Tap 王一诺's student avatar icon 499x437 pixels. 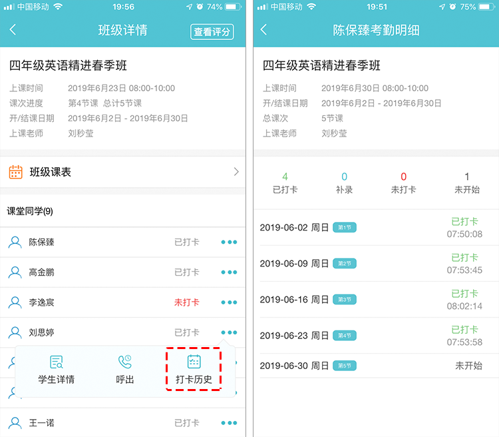click(15, 423)
